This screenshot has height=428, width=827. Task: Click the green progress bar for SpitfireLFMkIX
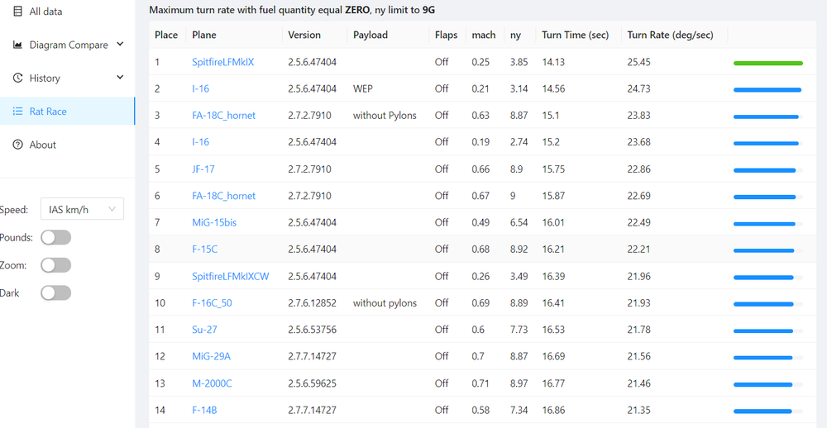(768, 63)
